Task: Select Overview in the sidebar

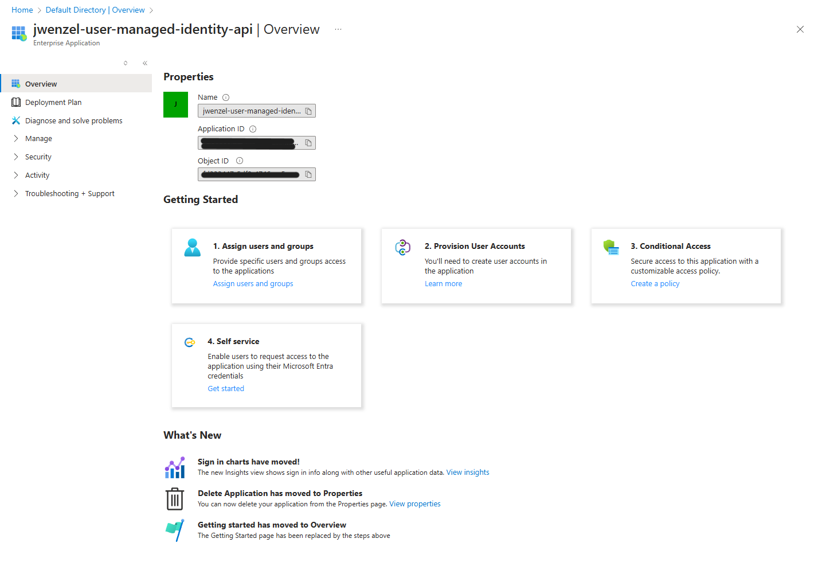Action: coord(41,83)
